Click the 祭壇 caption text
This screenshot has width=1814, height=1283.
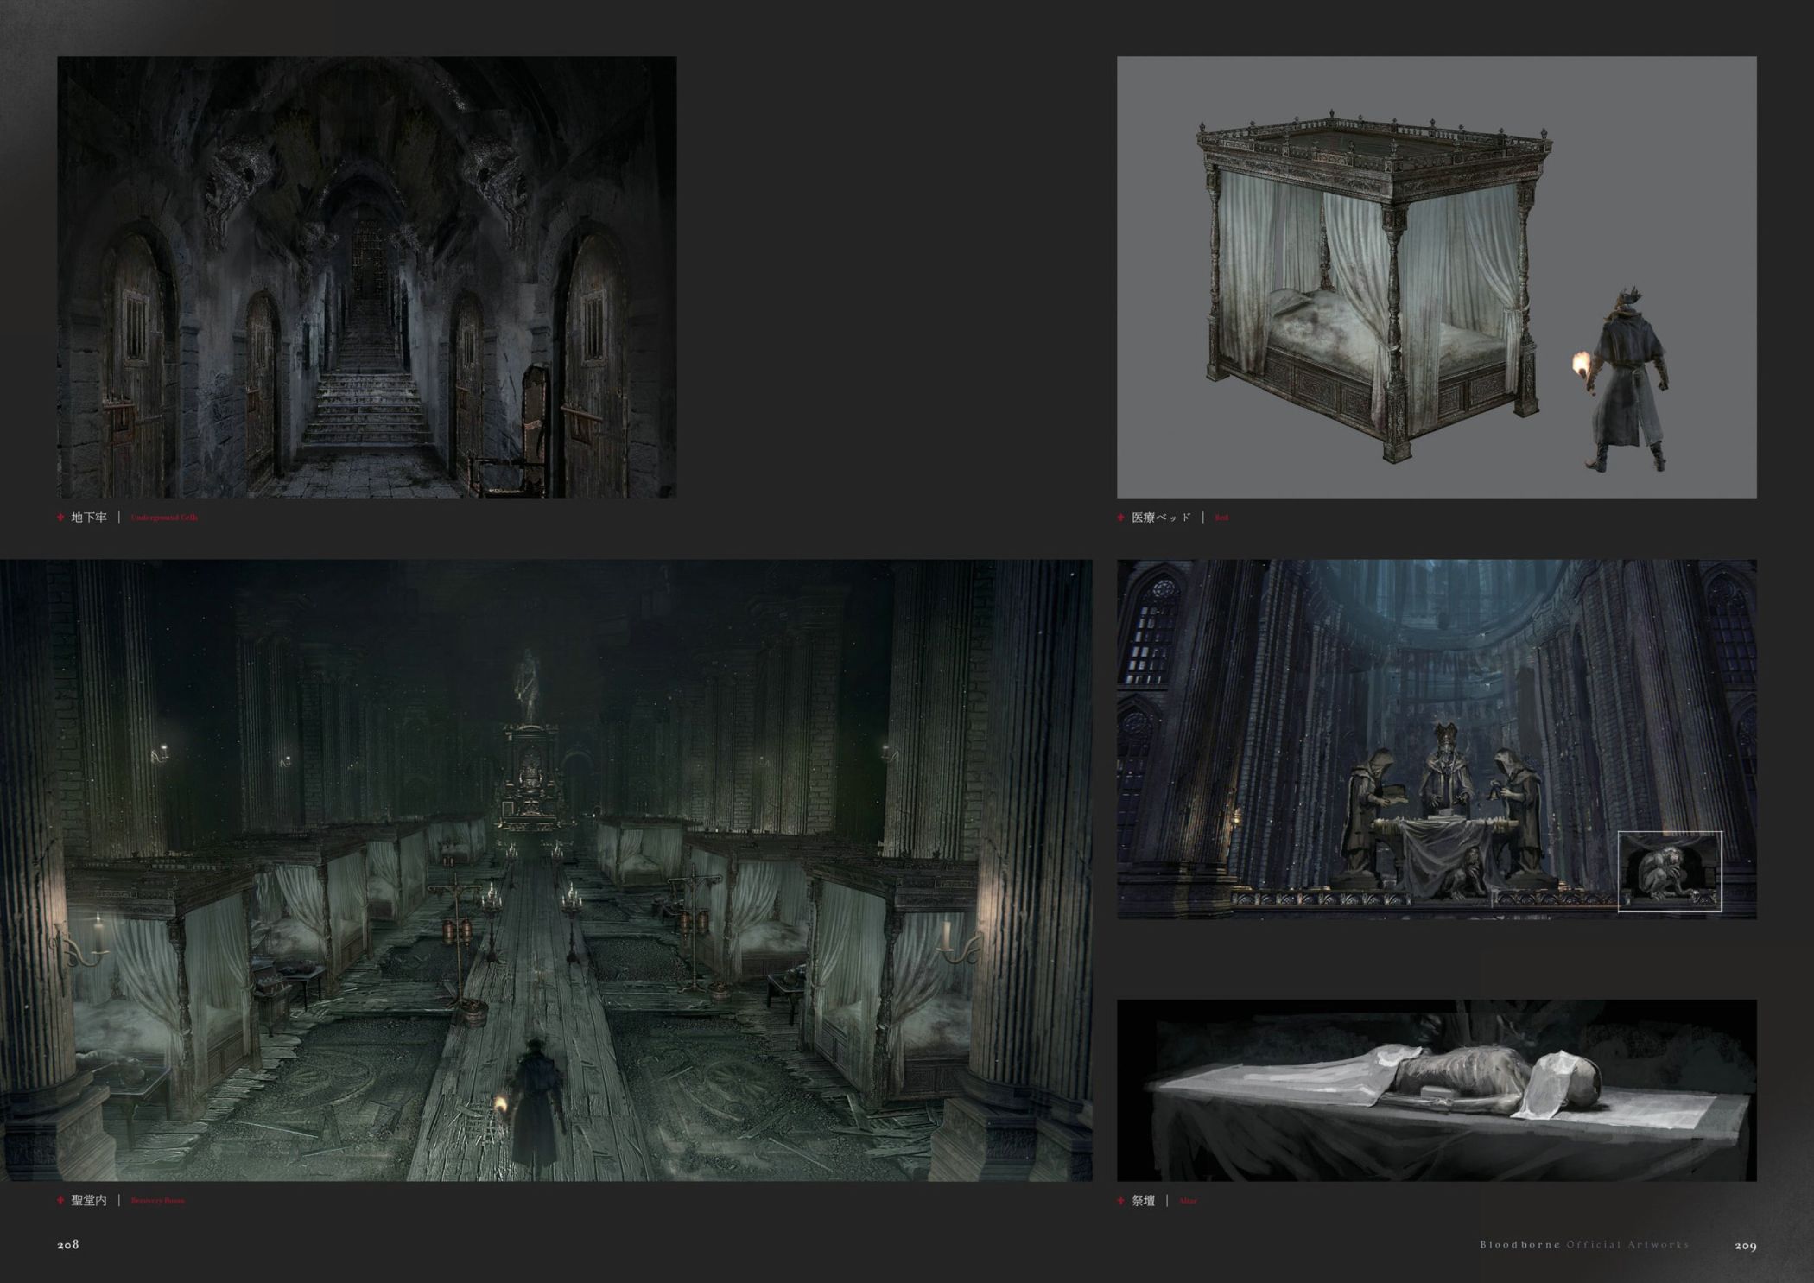click(x=1143, y=1200)
